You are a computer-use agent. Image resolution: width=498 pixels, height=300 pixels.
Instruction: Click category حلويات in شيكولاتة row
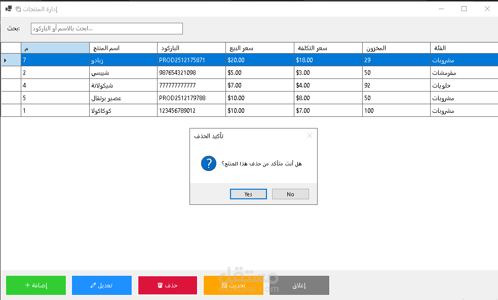[x=441, y=85]
